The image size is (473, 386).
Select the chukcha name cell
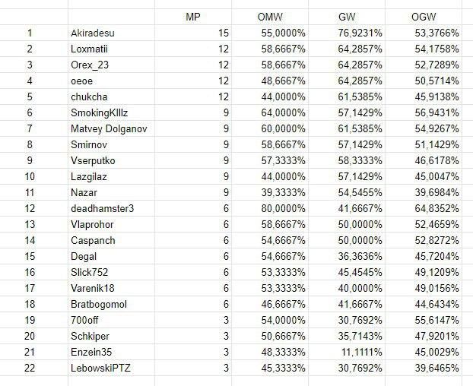[87, 96]
